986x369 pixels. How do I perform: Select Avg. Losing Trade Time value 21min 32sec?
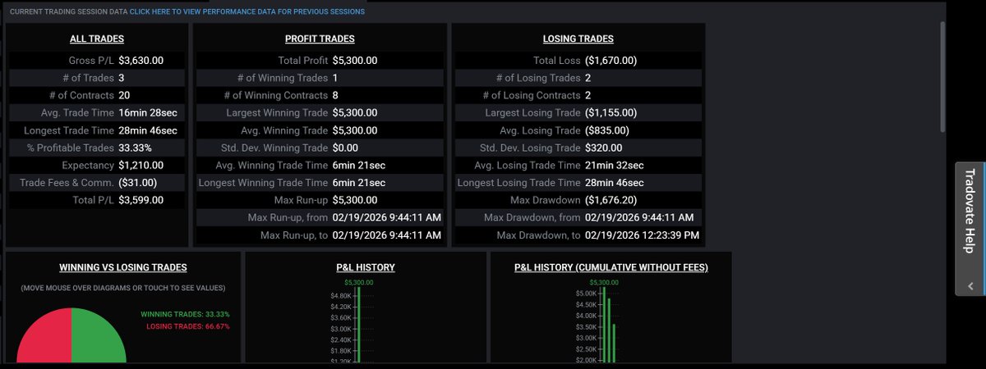point(615,166)
